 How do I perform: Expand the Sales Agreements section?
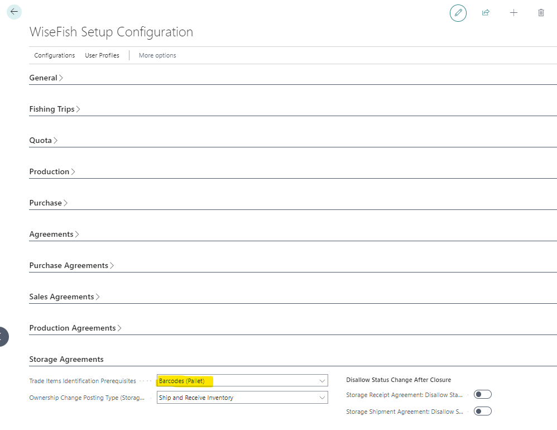pos(64,297)
